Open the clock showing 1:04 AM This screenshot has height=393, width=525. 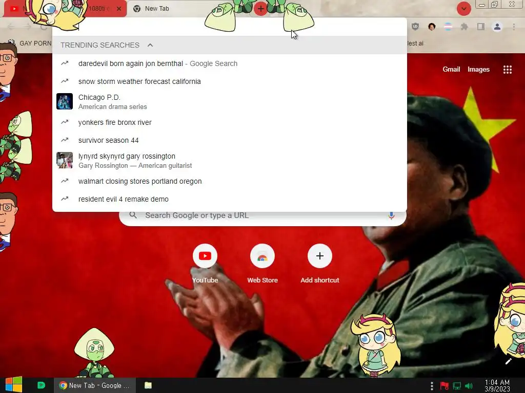[497, 386]
